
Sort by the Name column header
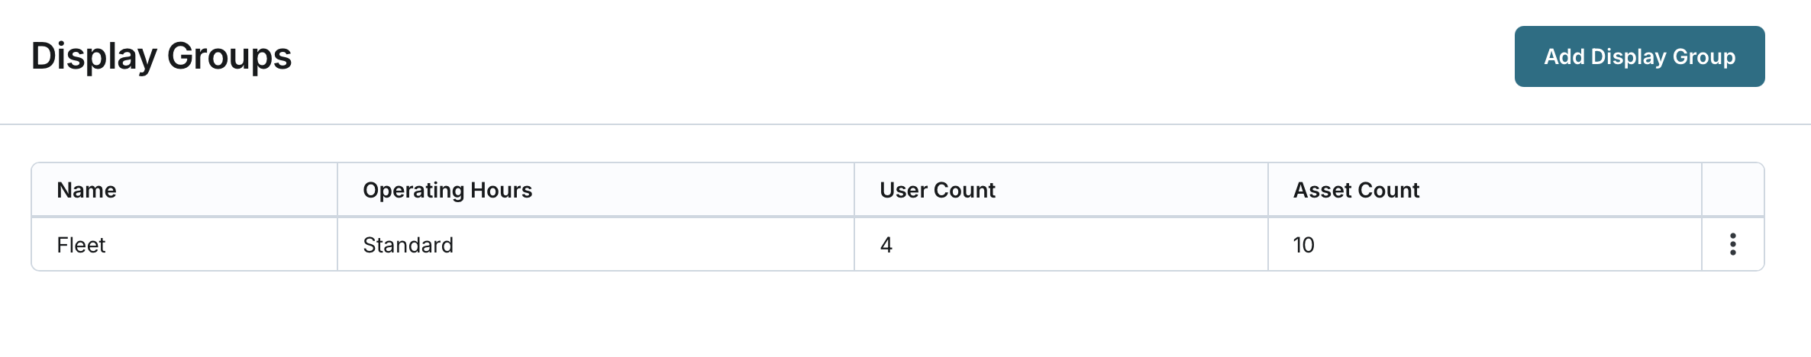(86, 190)
